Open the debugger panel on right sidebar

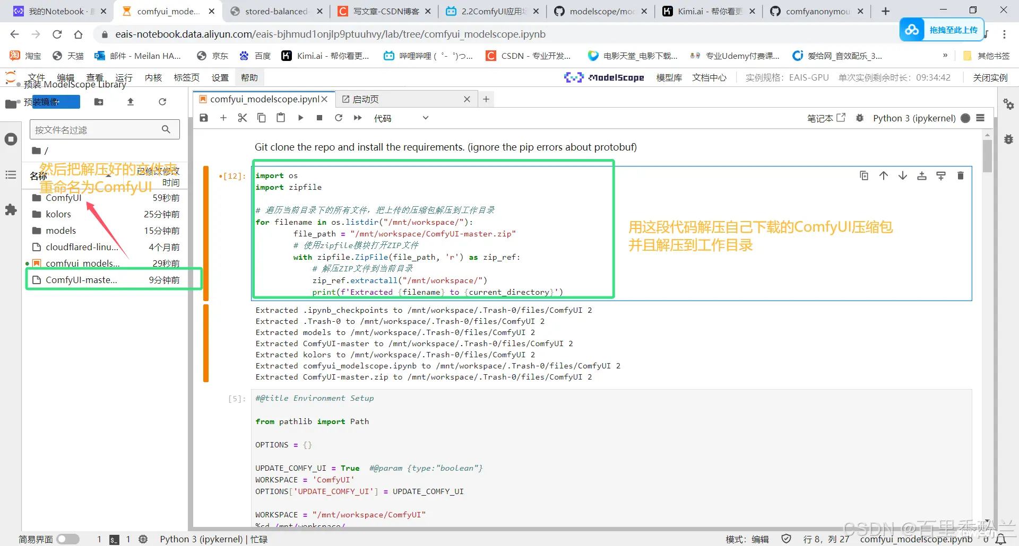(1008, 139)
